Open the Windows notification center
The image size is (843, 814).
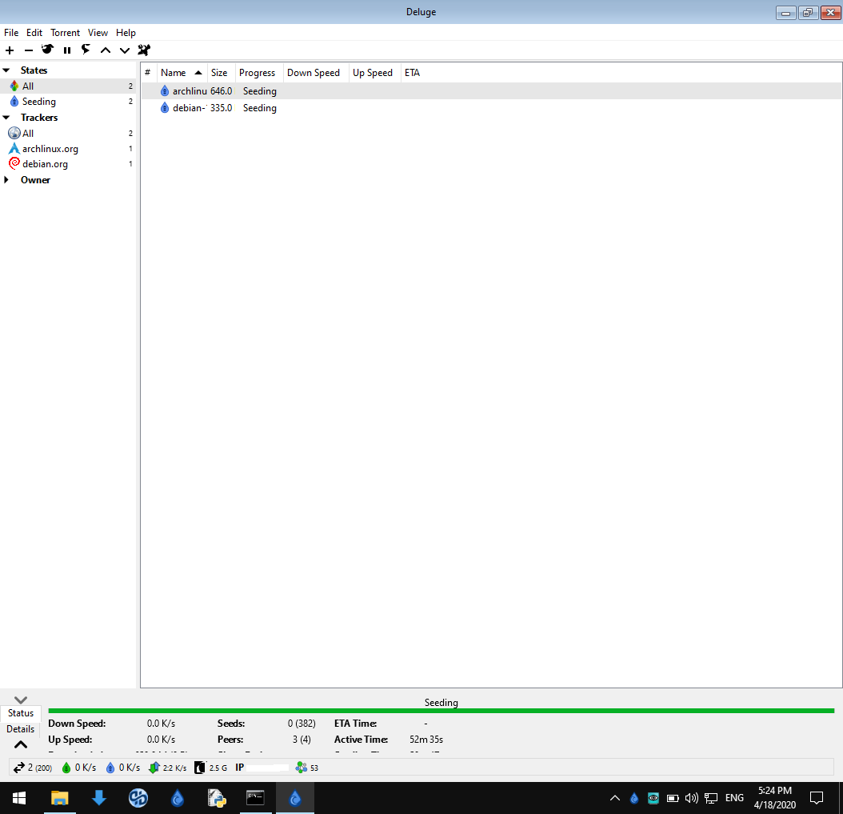[816, 798]
